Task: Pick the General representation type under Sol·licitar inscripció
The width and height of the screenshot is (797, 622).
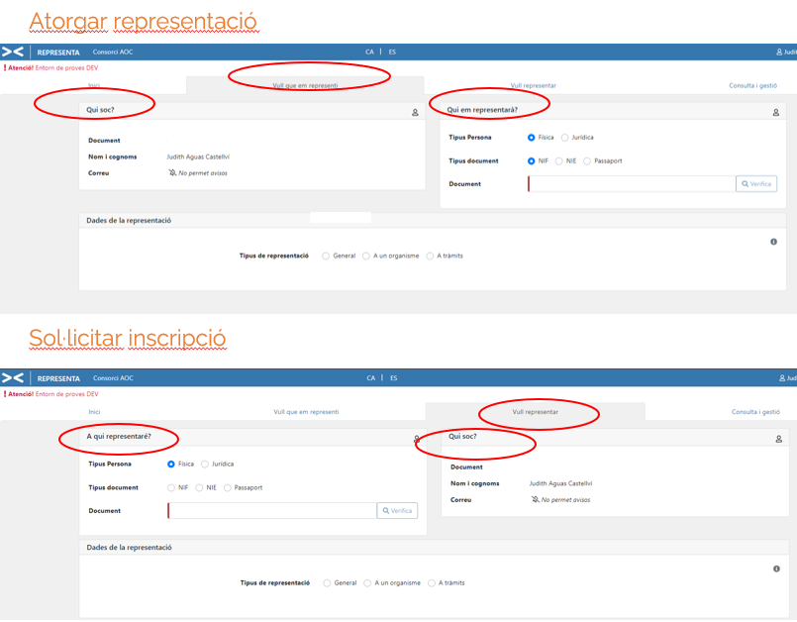Action: [328, 582]
